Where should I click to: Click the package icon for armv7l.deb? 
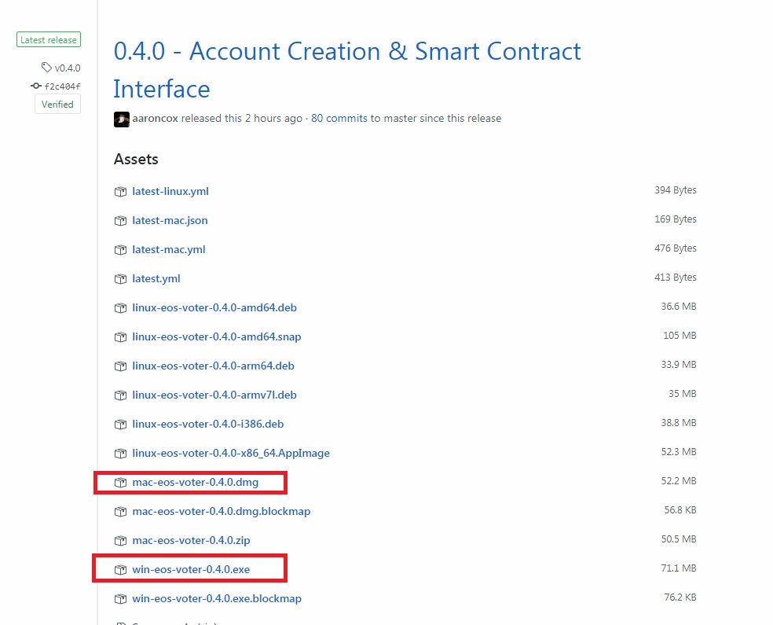pos(120,395)
